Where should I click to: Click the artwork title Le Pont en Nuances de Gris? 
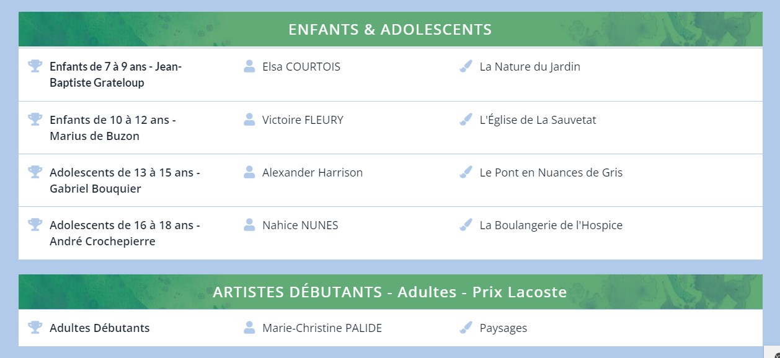551,173
